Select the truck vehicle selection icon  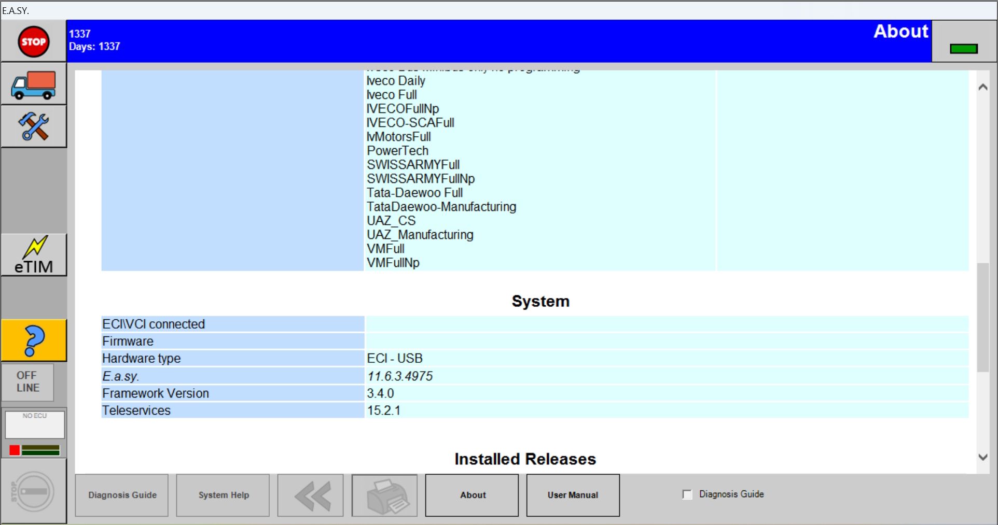tap(33, 84)
